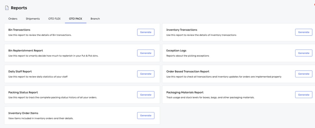Generate the Inventory Transactions report
Screen dimensions: 315x128
pos(304,32)
